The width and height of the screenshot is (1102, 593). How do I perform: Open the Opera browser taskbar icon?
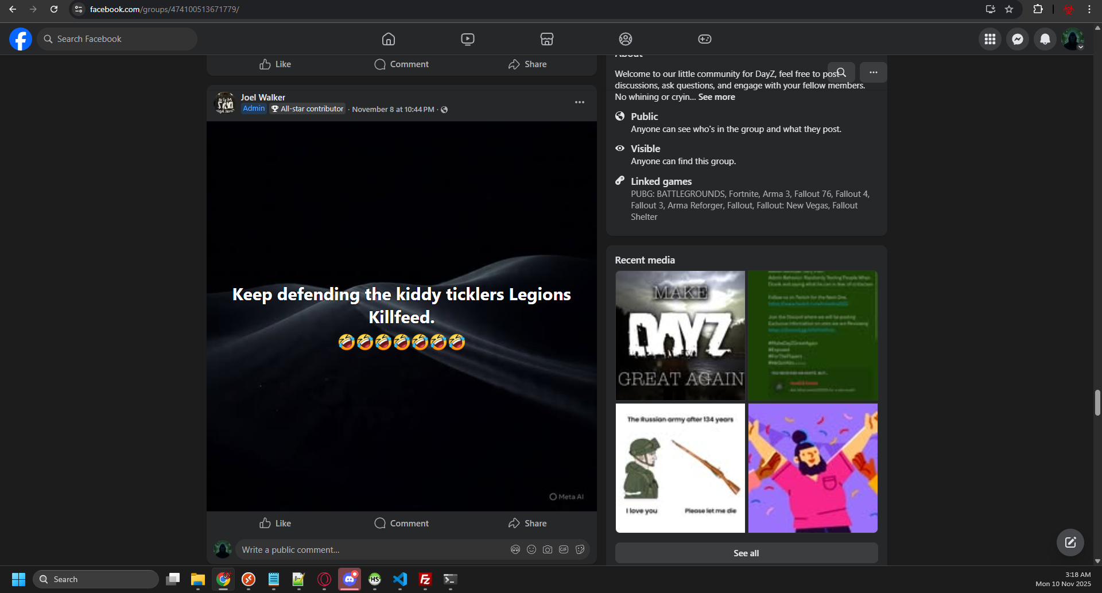[x=324, y=579]
